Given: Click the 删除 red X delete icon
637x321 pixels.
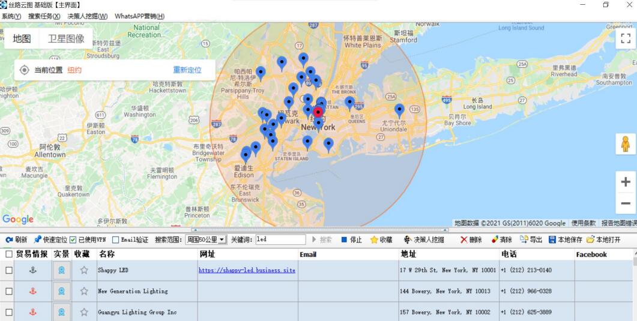Looking at the screenshot, I should [464, 240].
